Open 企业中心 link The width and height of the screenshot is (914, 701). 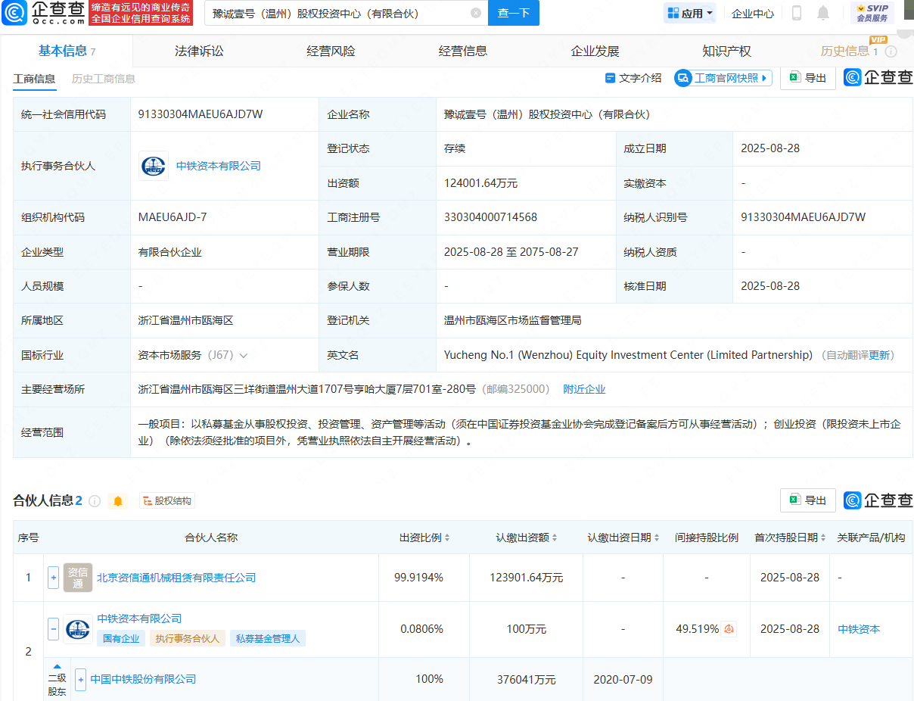coord(753,13)
